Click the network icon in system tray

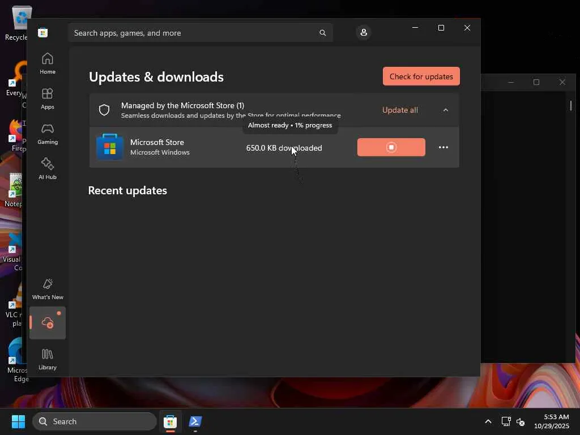tap(506, 421)
